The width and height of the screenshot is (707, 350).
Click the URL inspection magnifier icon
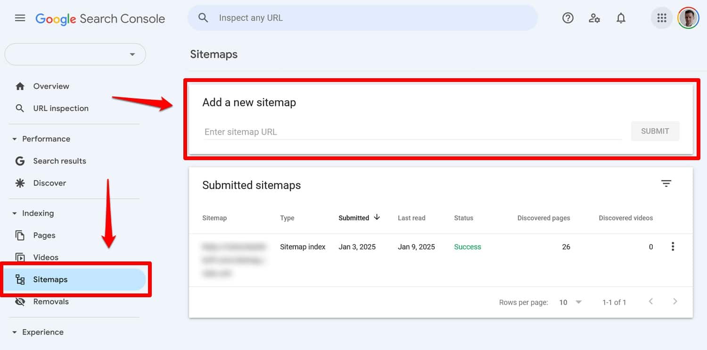pos(20,108)
